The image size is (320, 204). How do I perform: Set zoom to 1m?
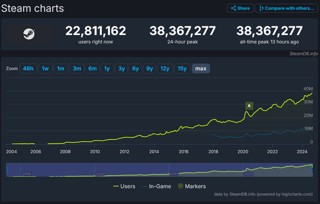[x=60, y=68]
